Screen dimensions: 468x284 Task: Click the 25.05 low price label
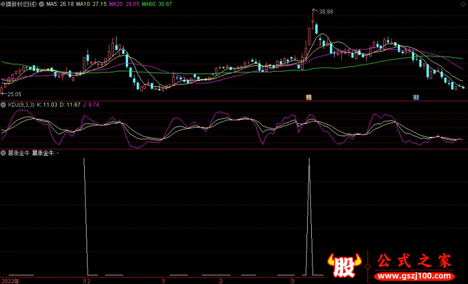(x=14, y=94)
